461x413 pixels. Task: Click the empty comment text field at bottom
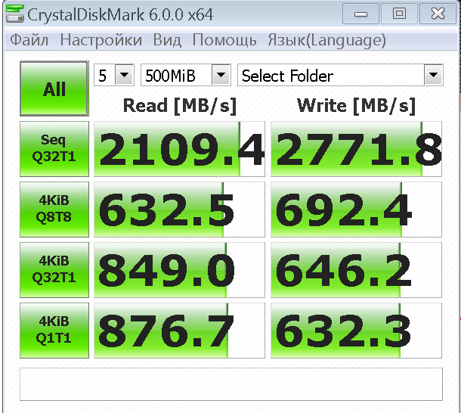[x=231, y=384]
